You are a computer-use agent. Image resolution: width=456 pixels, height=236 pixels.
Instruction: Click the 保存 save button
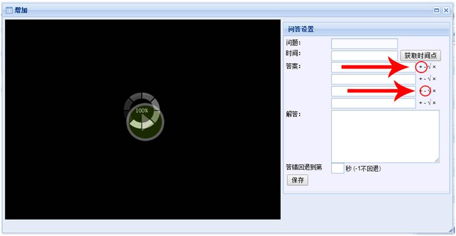(x=298, y=180)
